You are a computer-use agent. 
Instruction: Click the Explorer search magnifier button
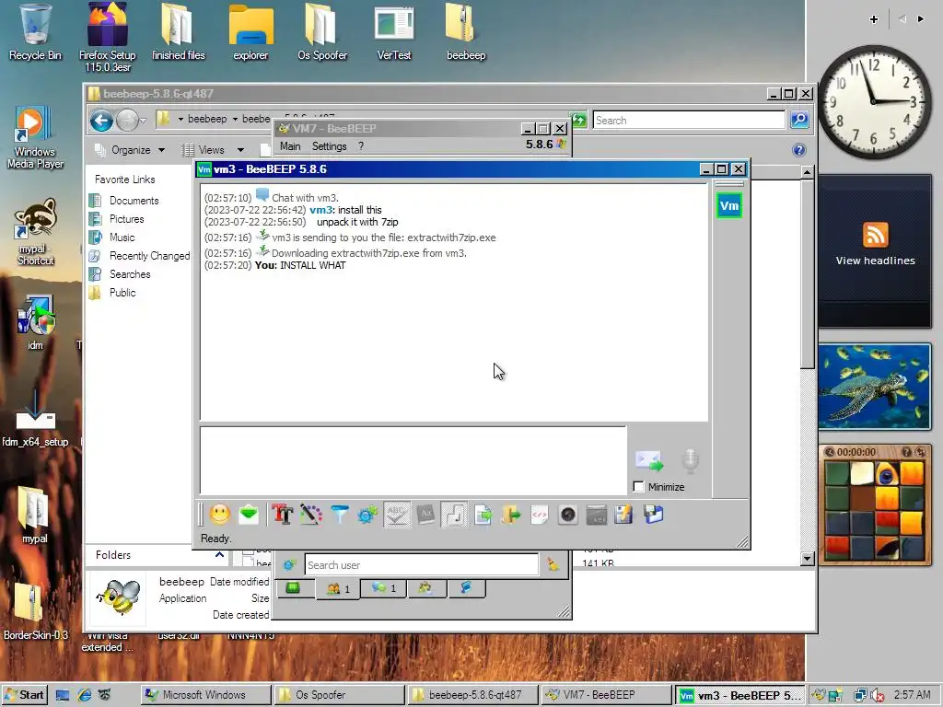click(799, 121)
